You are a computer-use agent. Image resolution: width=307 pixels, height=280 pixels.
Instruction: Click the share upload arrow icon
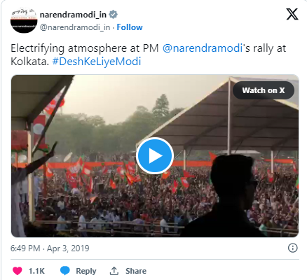(x=114, y=271)
